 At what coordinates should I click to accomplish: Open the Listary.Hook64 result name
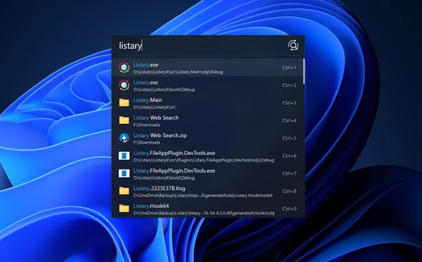click(x=151, y=206)
